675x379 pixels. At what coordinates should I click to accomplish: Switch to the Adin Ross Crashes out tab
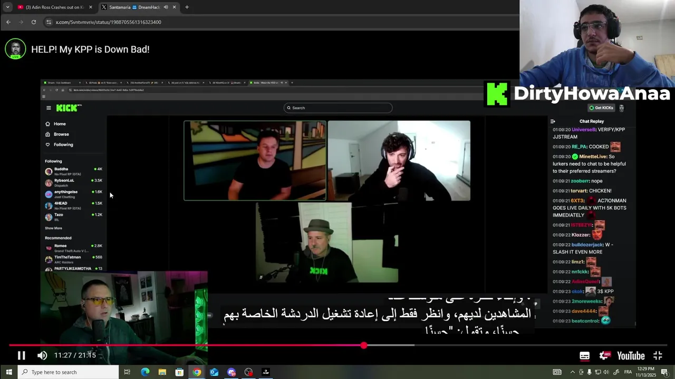click(54, 7)
